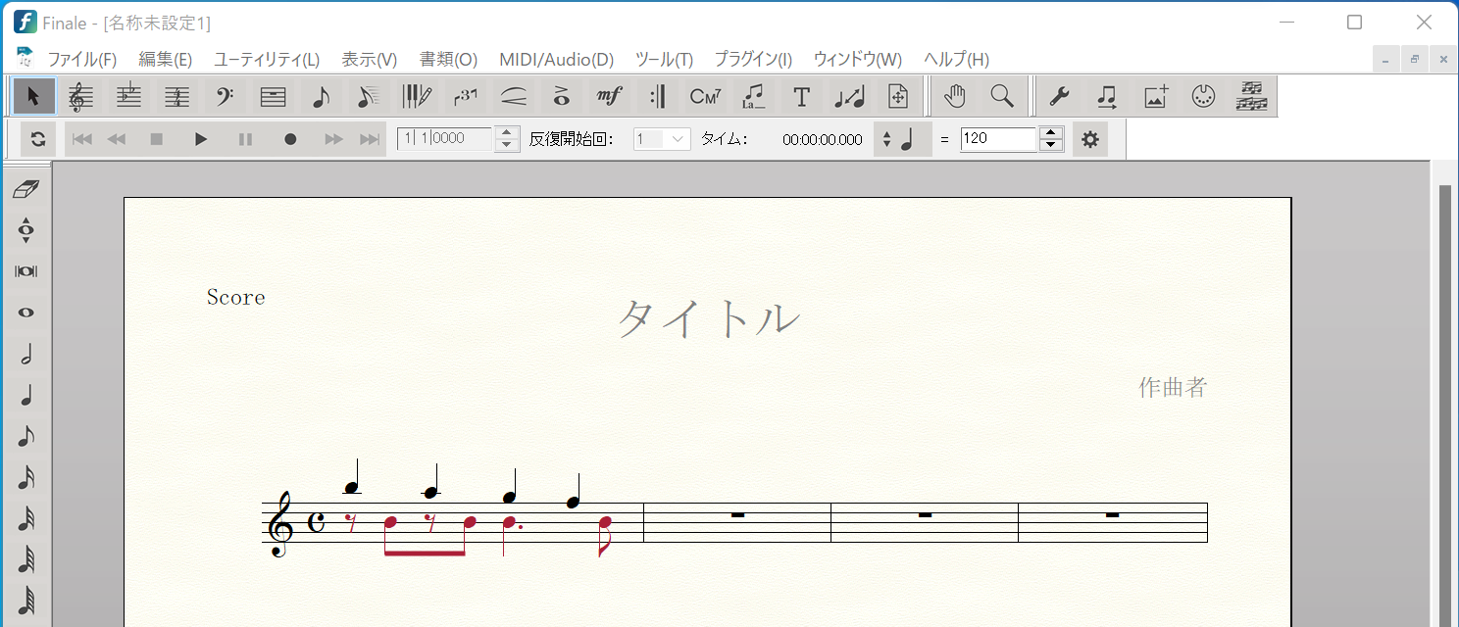Screen dimensions: 1459x627
Task: Click the 作曲者 composer text
Action: (1172, 387)
